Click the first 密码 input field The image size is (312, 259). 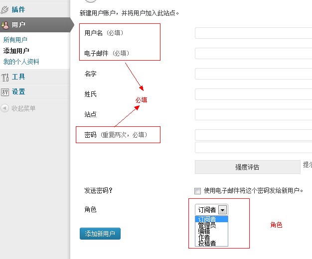click(253, 135)
